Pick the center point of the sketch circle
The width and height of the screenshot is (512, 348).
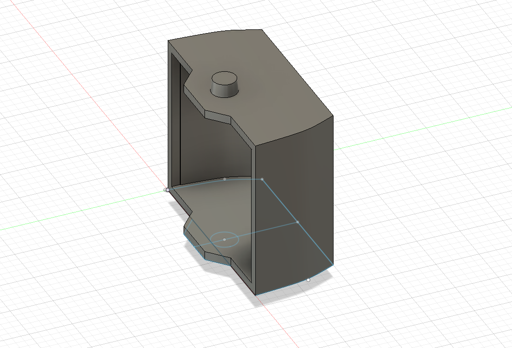point(225,239)
